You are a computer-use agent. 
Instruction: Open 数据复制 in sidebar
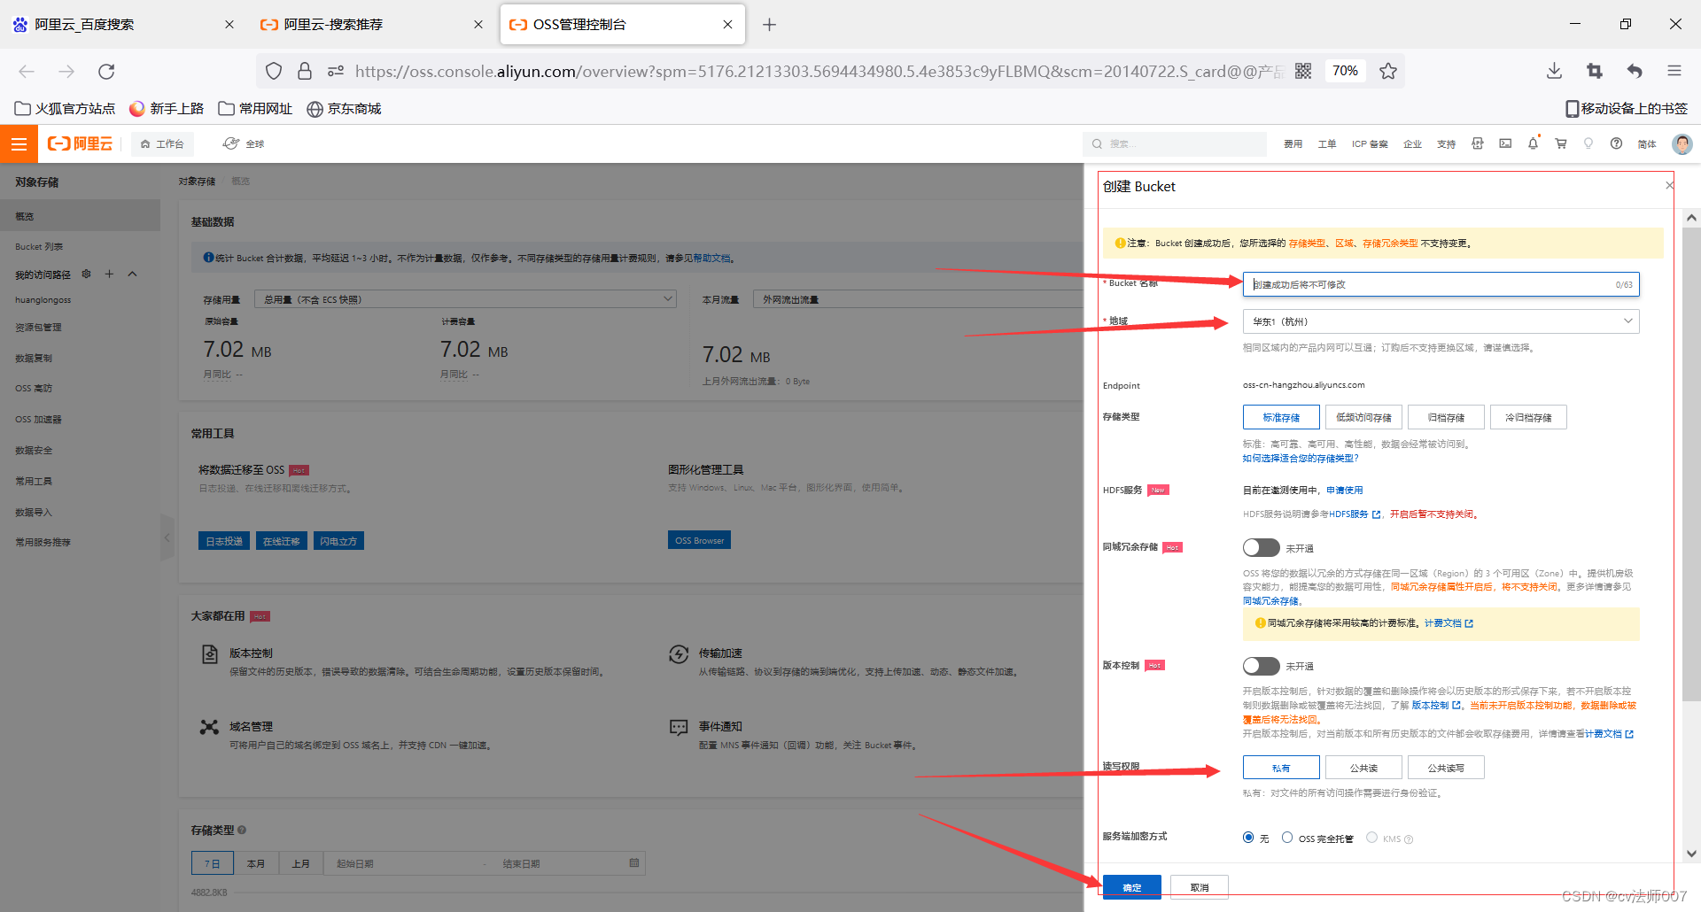click(x=34, y=359)
